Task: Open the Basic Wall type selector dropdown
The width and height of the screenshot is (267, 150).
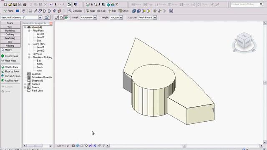Action: 40,17
